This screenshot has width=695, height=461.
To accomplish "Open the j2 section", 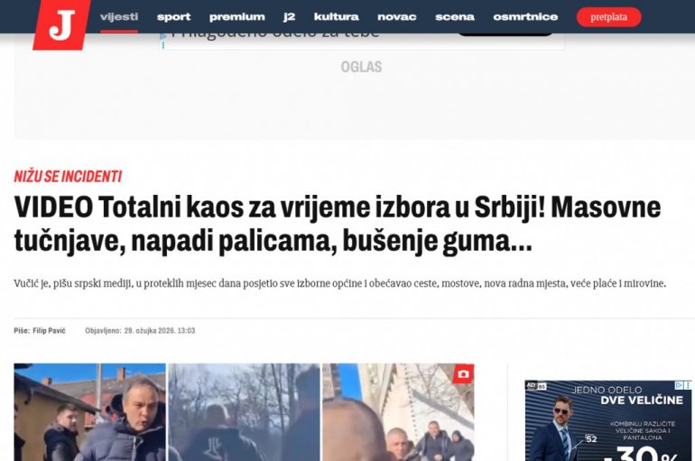I will pos(290,17).
